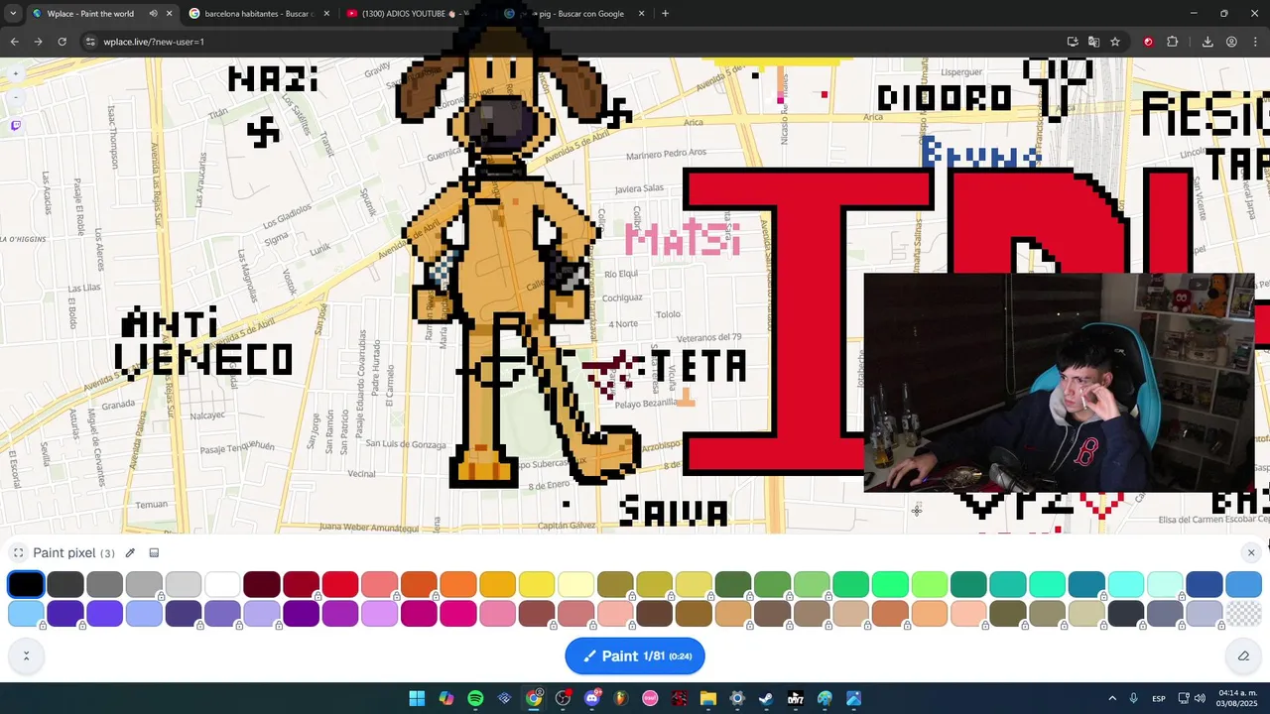Image resolution: width=1270 pixels, height=714 pixels.
Task: Show hidden system tray icons
Action: pos(1112,698)
